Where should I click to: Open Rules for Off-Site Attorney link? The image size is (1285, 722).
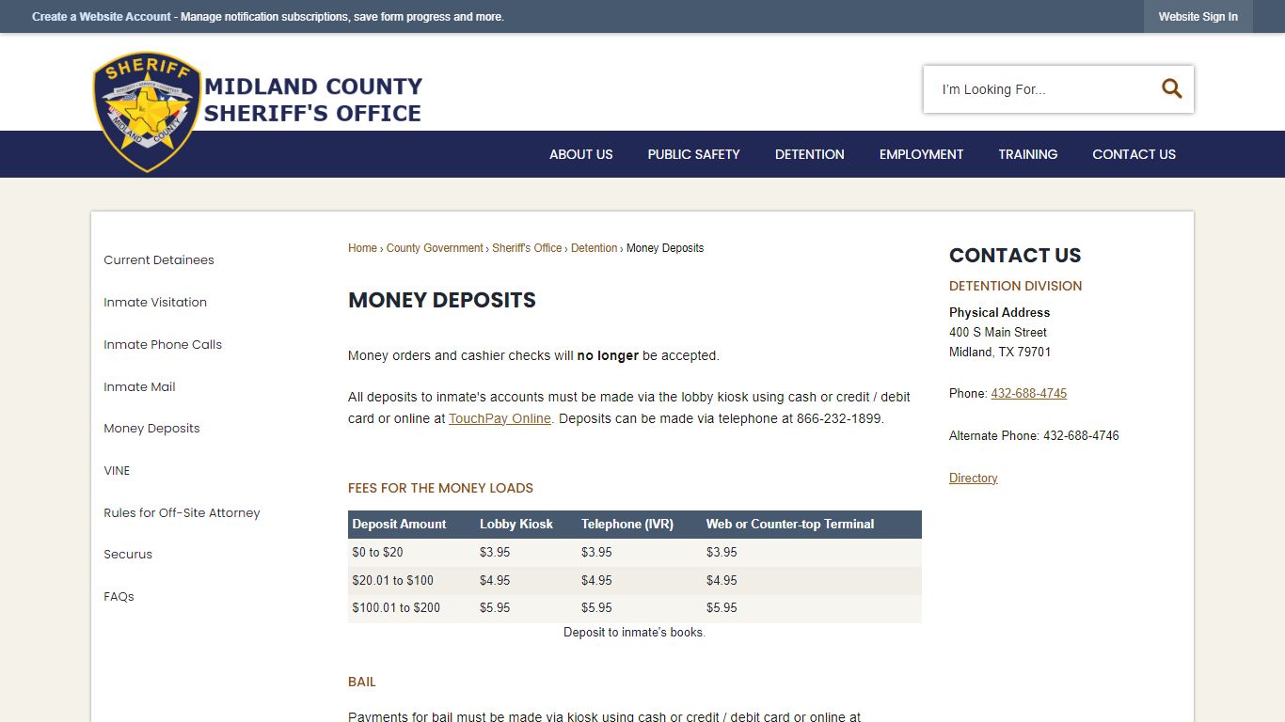coord(182,513)
